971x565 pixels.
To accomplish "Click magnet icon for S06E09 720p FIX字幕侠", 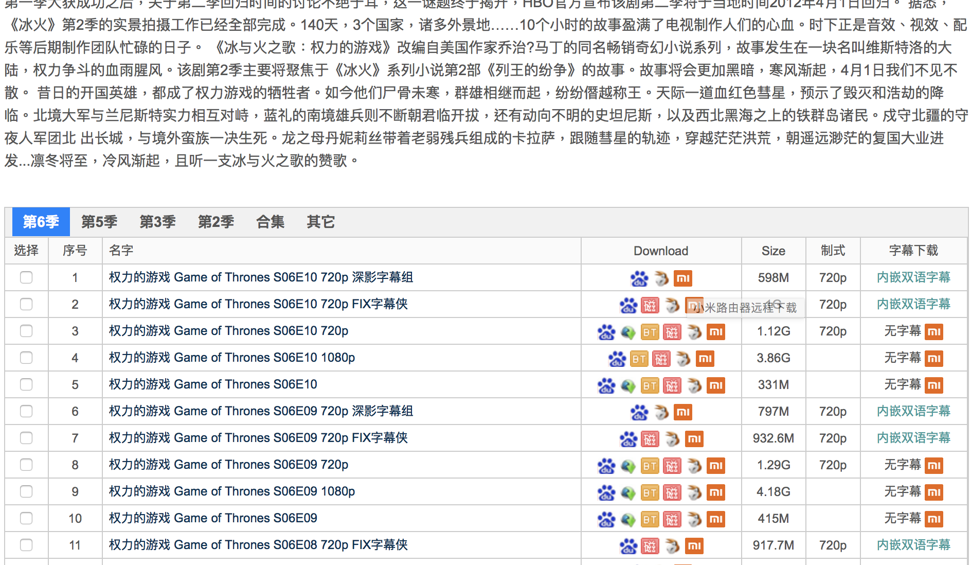I will click(650, 439).
